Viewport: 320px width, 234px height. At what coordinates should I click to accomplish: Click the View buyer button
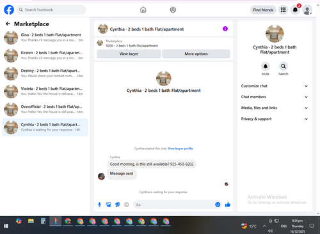point(129,54)
